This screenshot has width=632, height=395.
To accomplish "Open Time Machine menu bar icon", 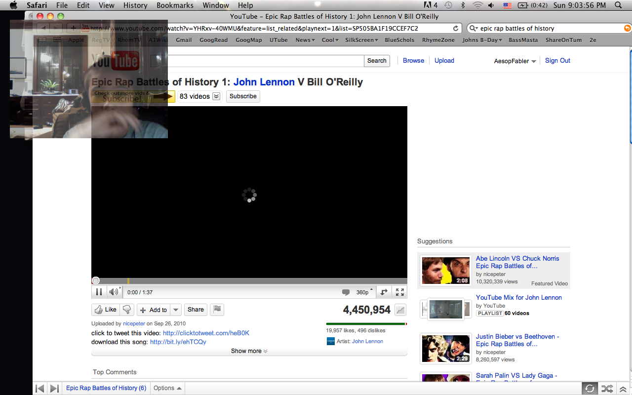I will pyautogui.click(x=448, y=5).
